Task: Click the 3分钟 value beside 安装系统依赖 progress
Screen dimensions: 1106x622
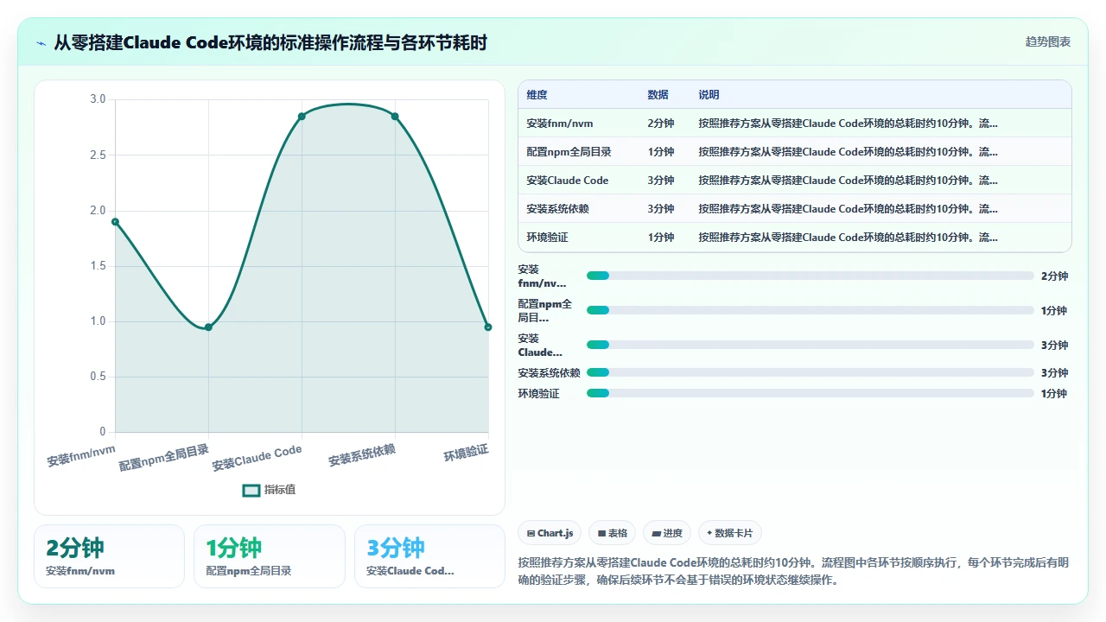Action: [x=1054, y=372]
